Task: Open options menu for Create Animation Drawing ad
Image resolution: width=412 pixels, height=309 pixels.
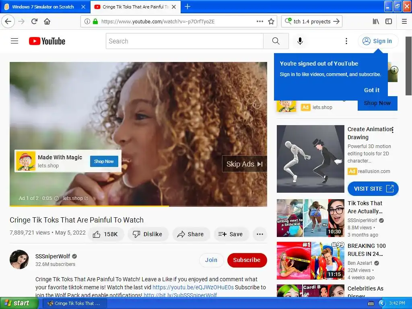Action: click(392, 130)
